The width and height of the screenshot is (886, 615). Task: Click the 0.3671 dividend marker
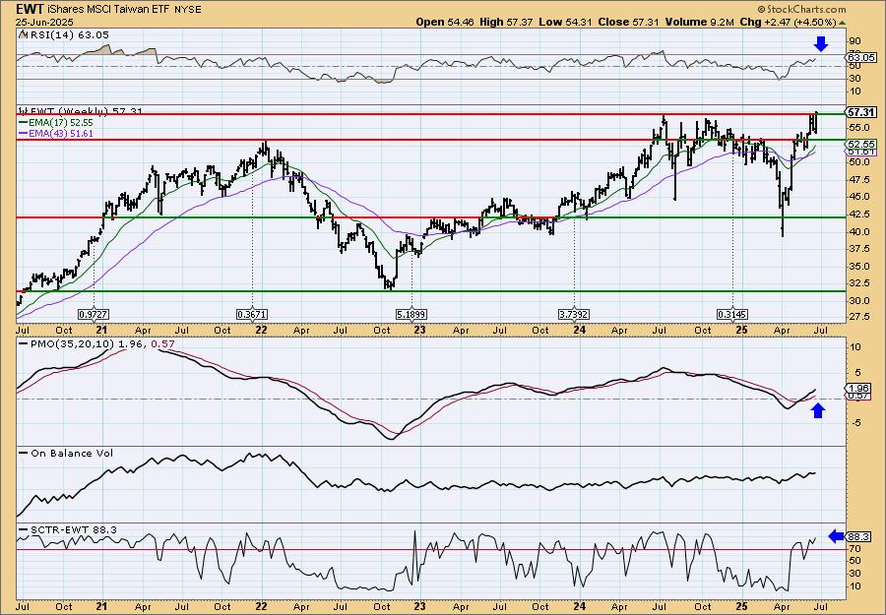252,314
